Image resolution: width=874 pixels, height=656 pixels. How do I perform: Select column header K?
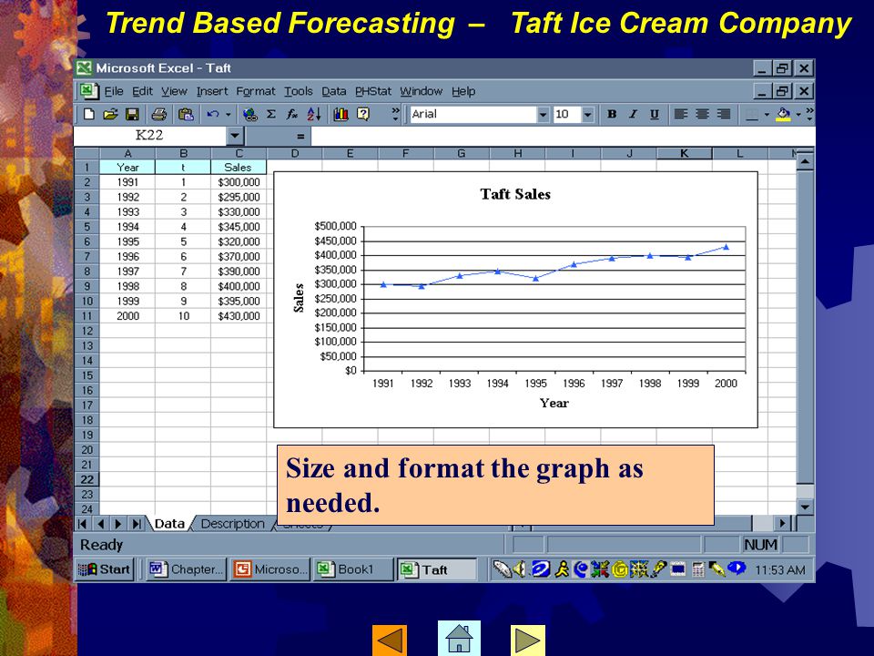pos(684,153)
